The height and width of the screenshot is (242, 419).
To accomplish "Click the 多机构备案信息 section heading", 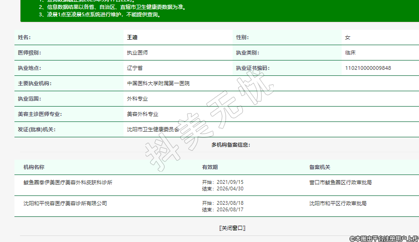I will click(x=231, y=145).
